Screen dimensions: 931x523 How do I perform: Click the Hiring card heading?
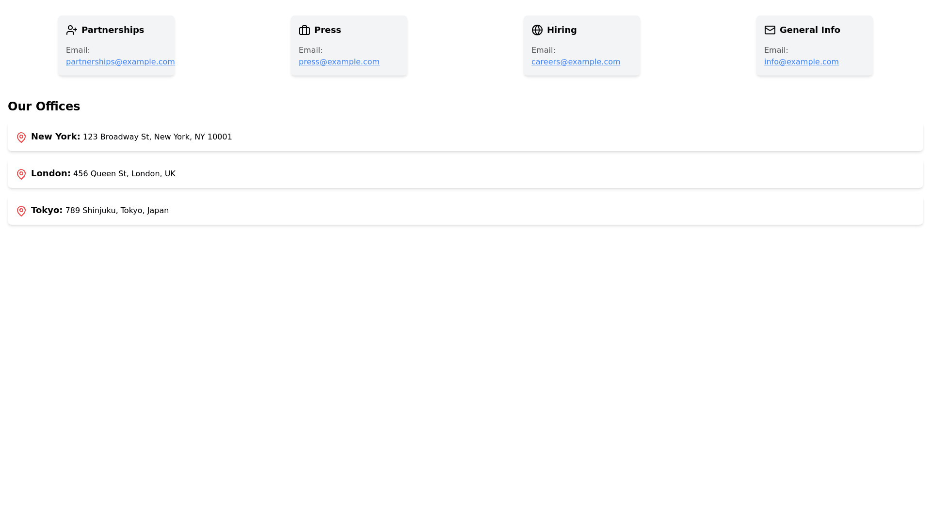pos(562,30)
